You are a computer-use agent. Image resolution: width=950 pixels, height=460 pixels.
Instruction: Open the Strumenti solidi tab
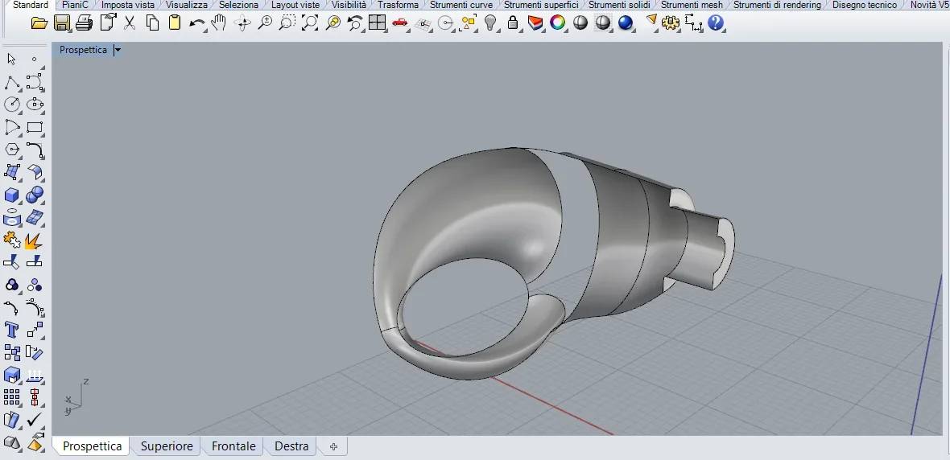619,5
